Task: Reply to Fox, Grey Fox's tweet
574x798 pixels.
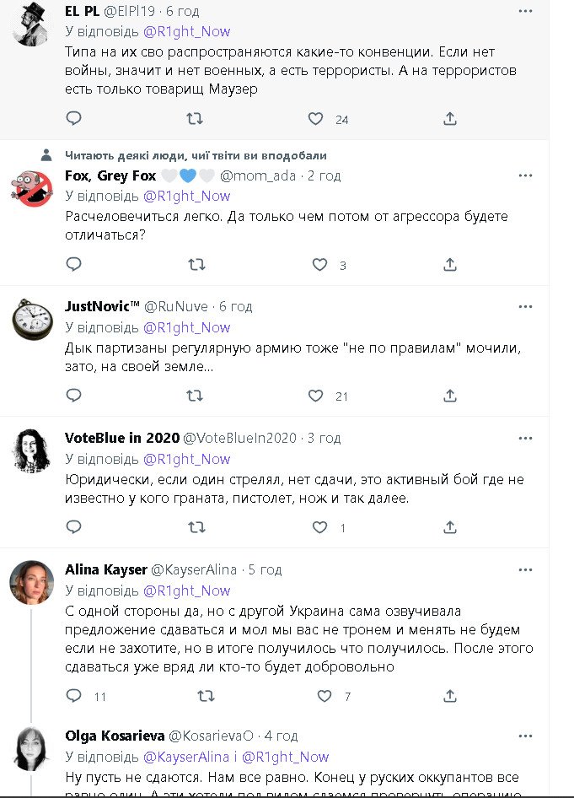Action: 74,265
